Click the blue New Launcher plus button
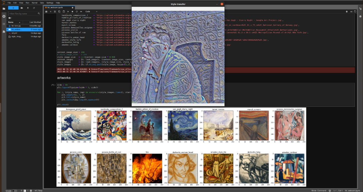The height and width of the screenshot is (192, 363). [13, 8]
